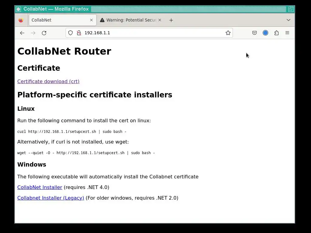Click the Windows heading
Viewport: 311px width, 233px height.
(32, 164)
